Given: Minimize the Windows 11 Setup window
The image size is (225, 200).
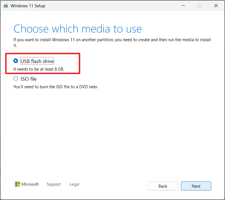Looking at the screenshot, I should (183, 6).
